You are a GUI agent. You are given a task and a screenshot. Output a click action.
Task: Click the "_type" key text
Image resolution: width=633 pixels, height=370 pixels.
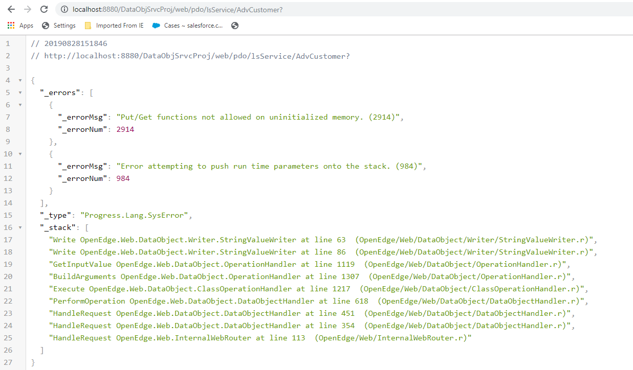56,215
